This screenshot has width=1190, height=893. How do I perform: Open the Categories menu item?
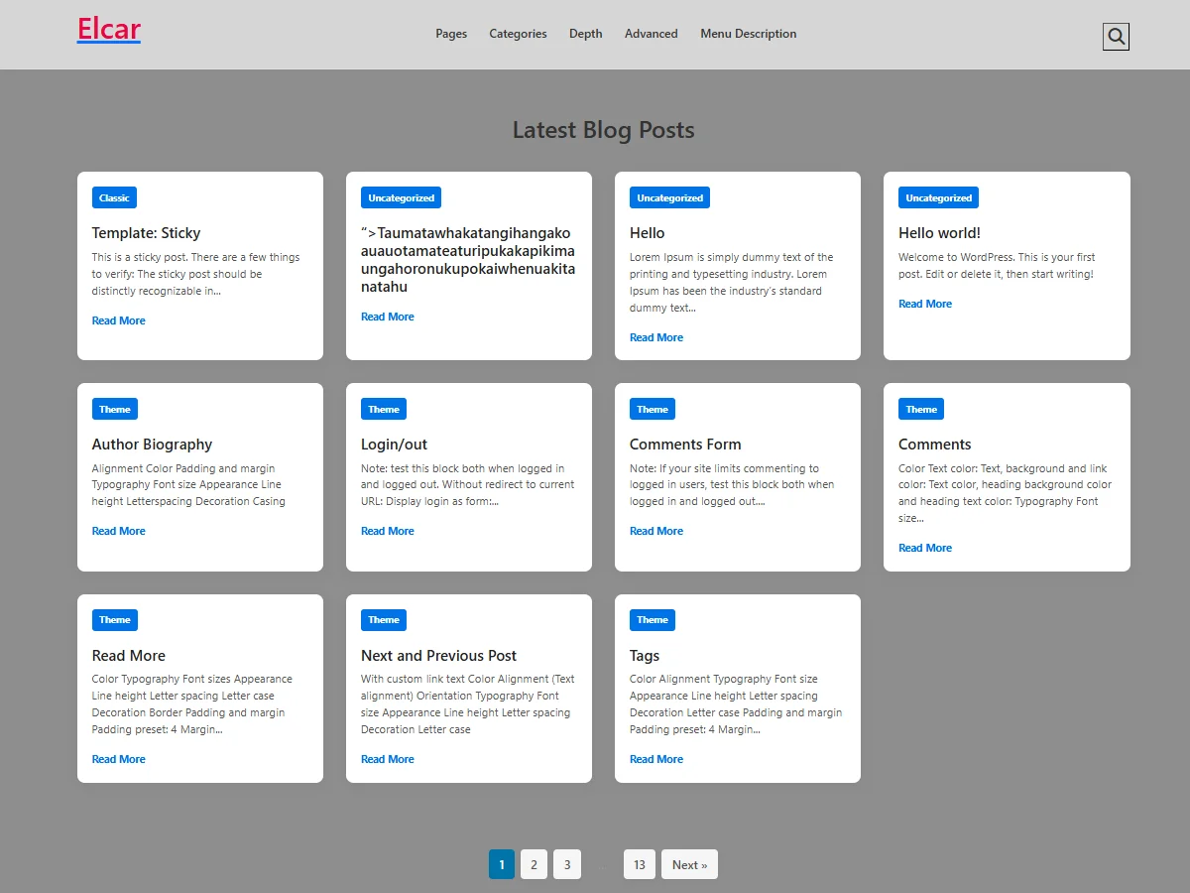point(518,34)
